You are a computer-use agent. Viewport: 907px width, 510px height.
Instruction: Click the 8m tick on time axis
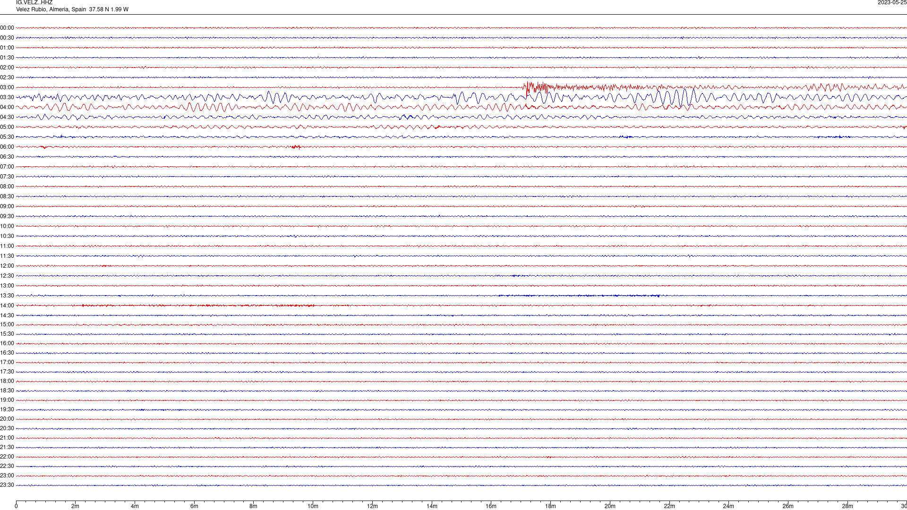click(x=254, y=506)
